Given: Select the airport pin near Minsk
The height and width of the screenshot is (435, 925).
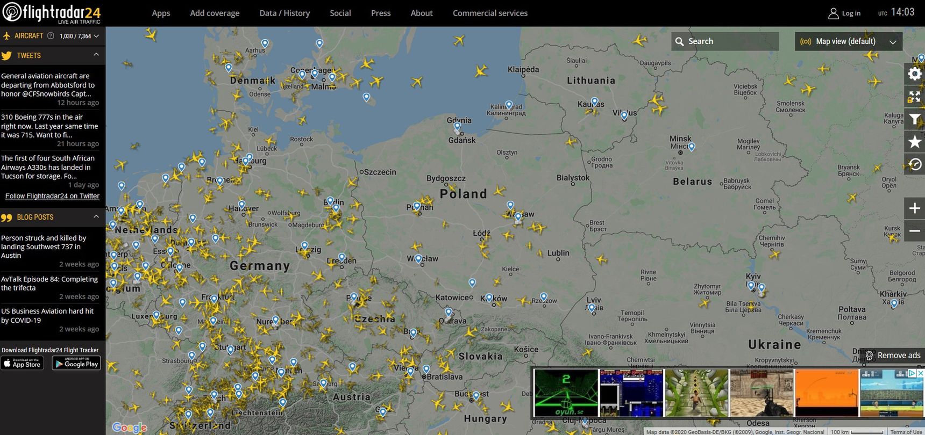Looking at the screenshot, I should (692, 147).
